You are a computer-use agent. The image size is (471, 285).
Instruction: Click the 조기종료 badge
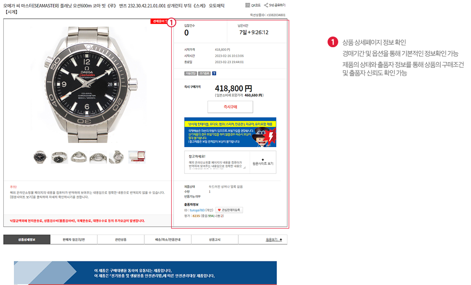tap(204, 73)
